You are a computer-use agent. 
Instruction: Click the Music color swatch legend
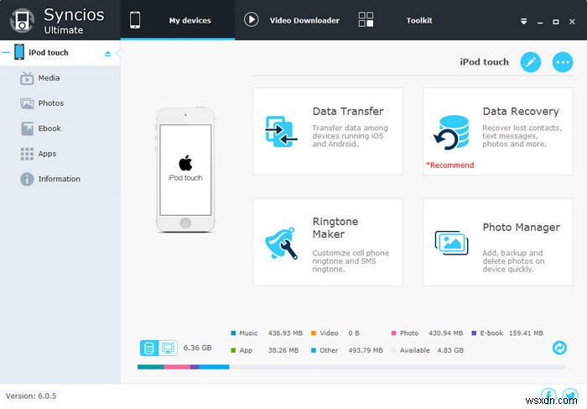point(234,333)
